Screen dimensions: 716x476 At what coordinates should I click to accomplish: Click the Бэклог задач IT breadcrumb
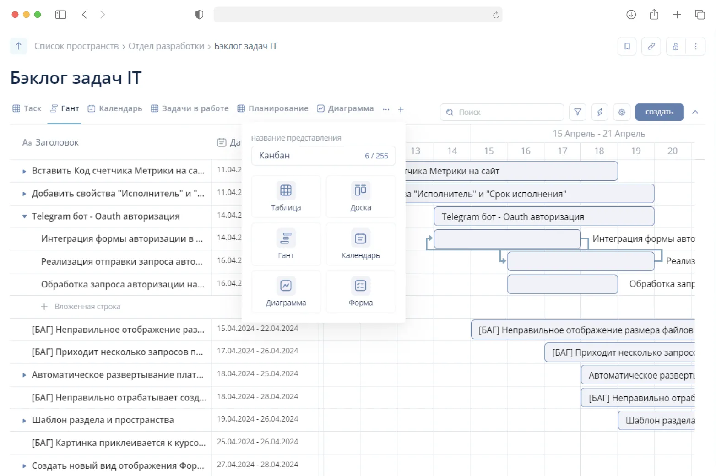coord(245,46)
